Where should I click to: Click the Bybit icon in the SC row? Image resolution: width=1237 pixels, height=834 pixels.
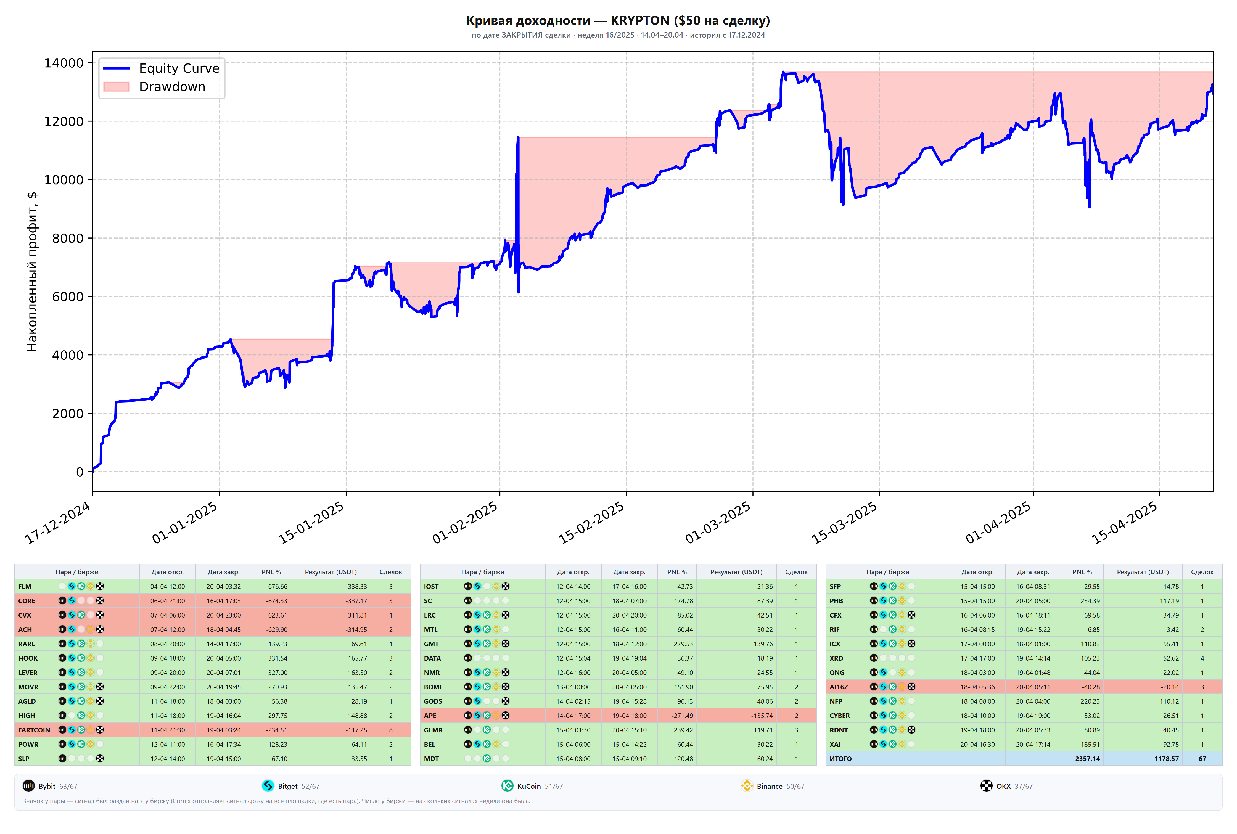pyautogui.click(x=468, y=600)
